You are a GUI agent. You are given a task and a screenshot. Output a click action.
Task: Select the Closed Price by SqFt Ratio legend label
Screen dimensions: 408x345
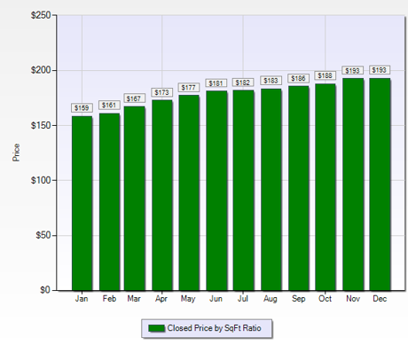coord(214,328)
